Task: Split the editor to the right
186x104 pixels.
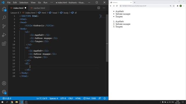Action: 99,8
